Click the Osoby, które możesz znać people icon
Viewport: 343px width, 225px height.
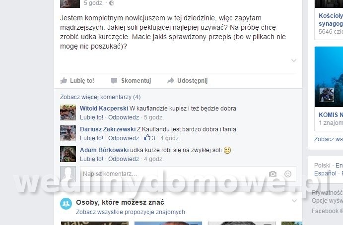click(x=66, y=204)
